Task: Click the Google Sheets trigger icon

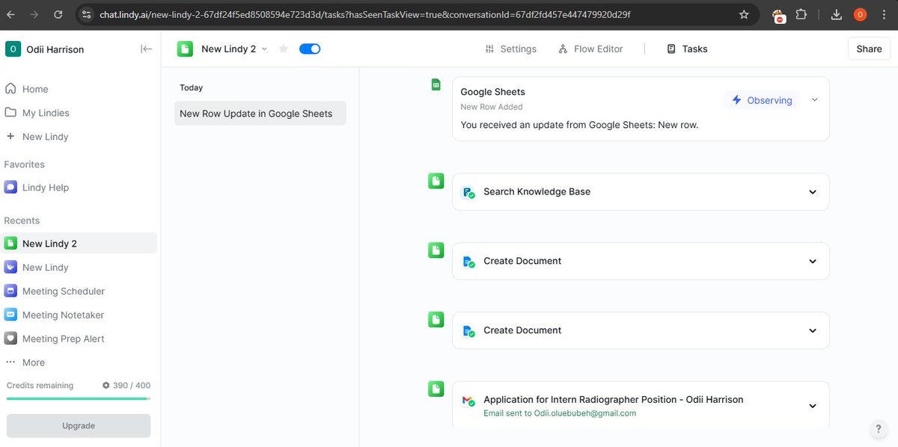Action: pos(436,85)
